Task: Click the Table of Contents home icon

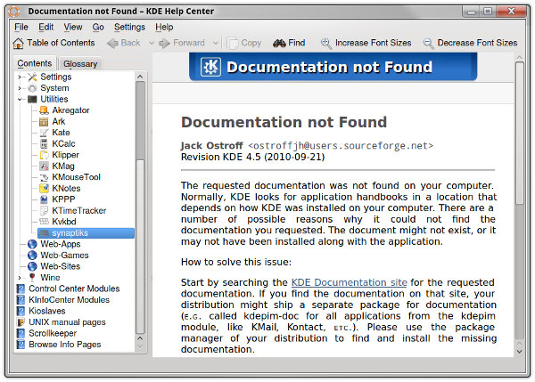Action: click(18, 43)
